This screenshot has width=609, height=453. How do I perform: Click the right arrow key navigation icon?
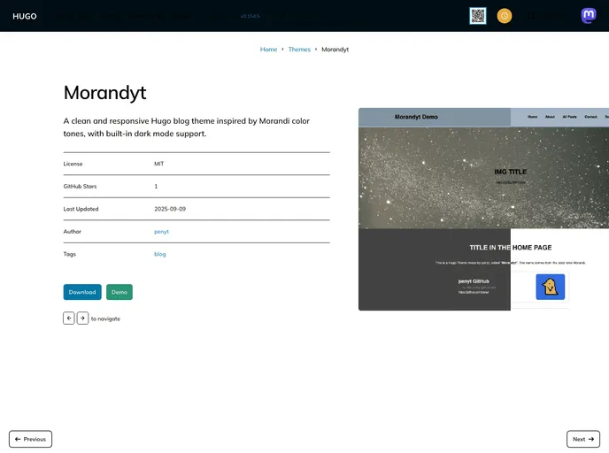(82, 318)
